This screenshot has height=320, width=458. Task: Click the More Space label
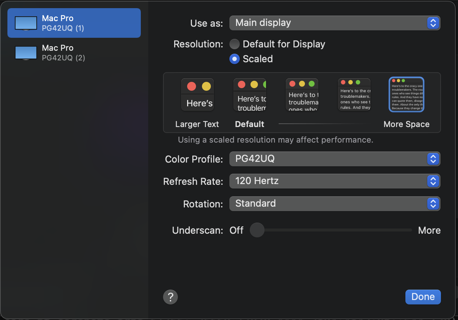[406, 124]
